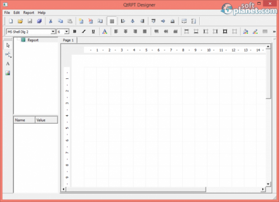Create a new report with the blank page icon
This screenshot has width=279, height=202.
11,21
